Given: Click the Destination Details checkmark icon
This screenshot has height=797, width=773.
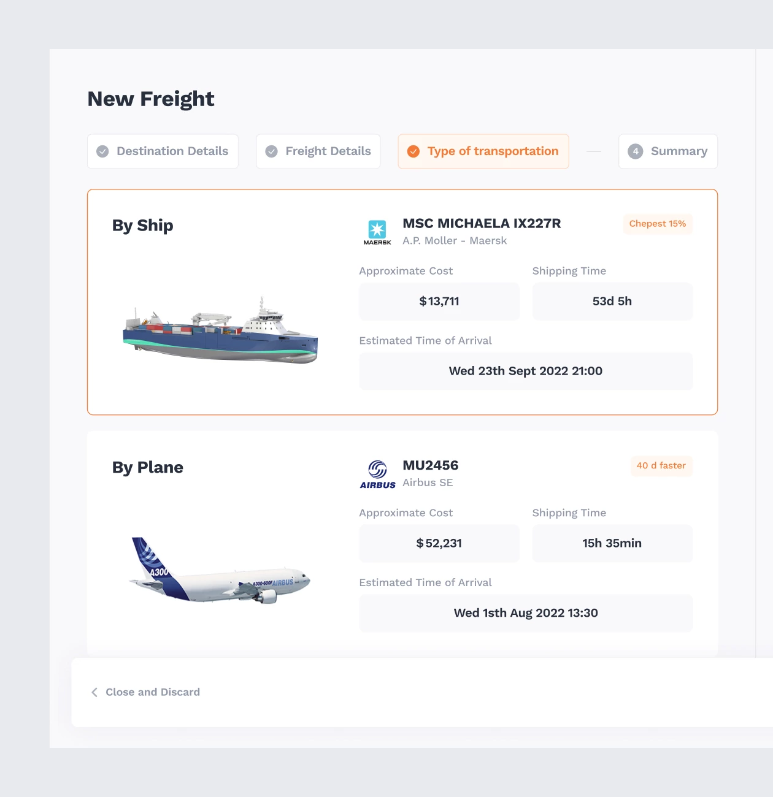Looking at the screenshot, I should (103, 151).
